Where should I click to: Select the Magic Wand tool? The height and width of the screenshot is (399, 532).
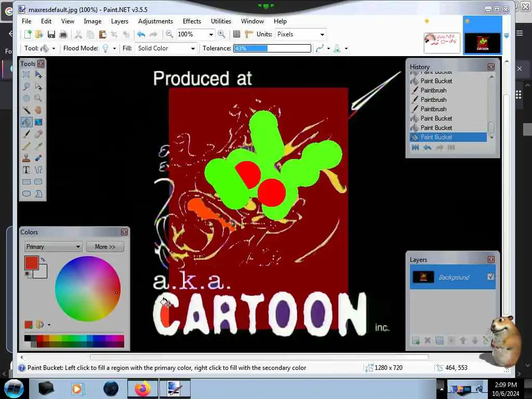26,110
